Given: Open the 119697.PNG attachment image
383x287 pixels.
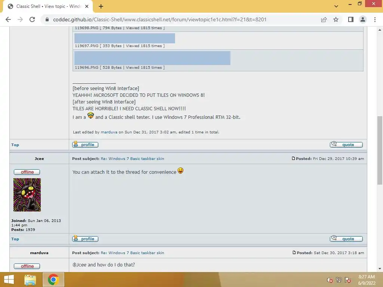Looking at the screenshot, I should (x=125, y=38).
